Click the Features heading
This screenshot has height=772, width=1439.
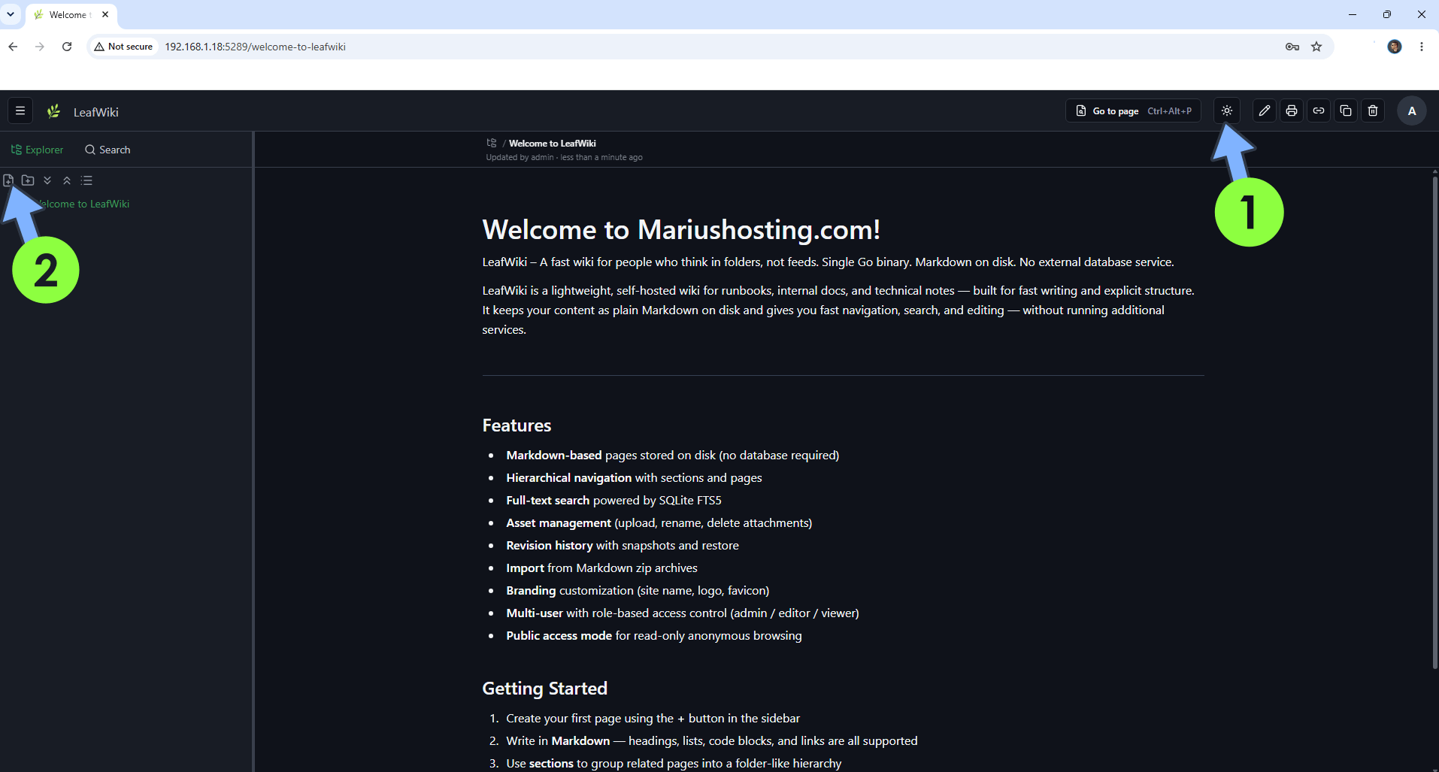pos(517,425)
